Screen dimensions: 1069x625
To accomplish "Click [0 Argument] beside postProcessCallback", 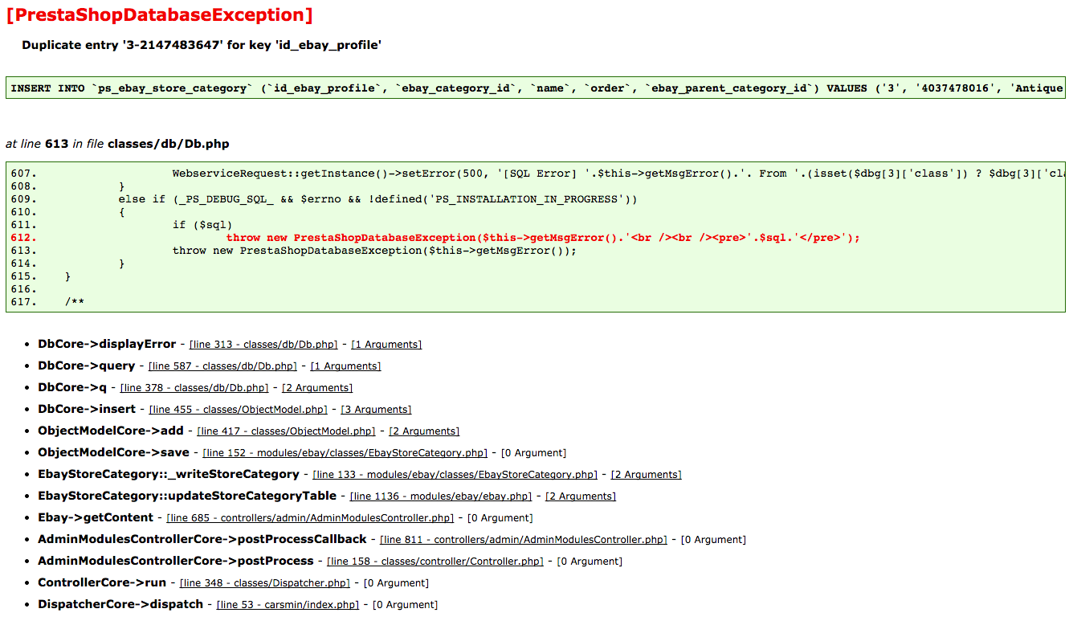I will (x=713, y=540).
